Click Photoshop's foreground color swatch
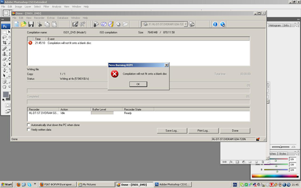301x188 pixels. coord(6,94)
